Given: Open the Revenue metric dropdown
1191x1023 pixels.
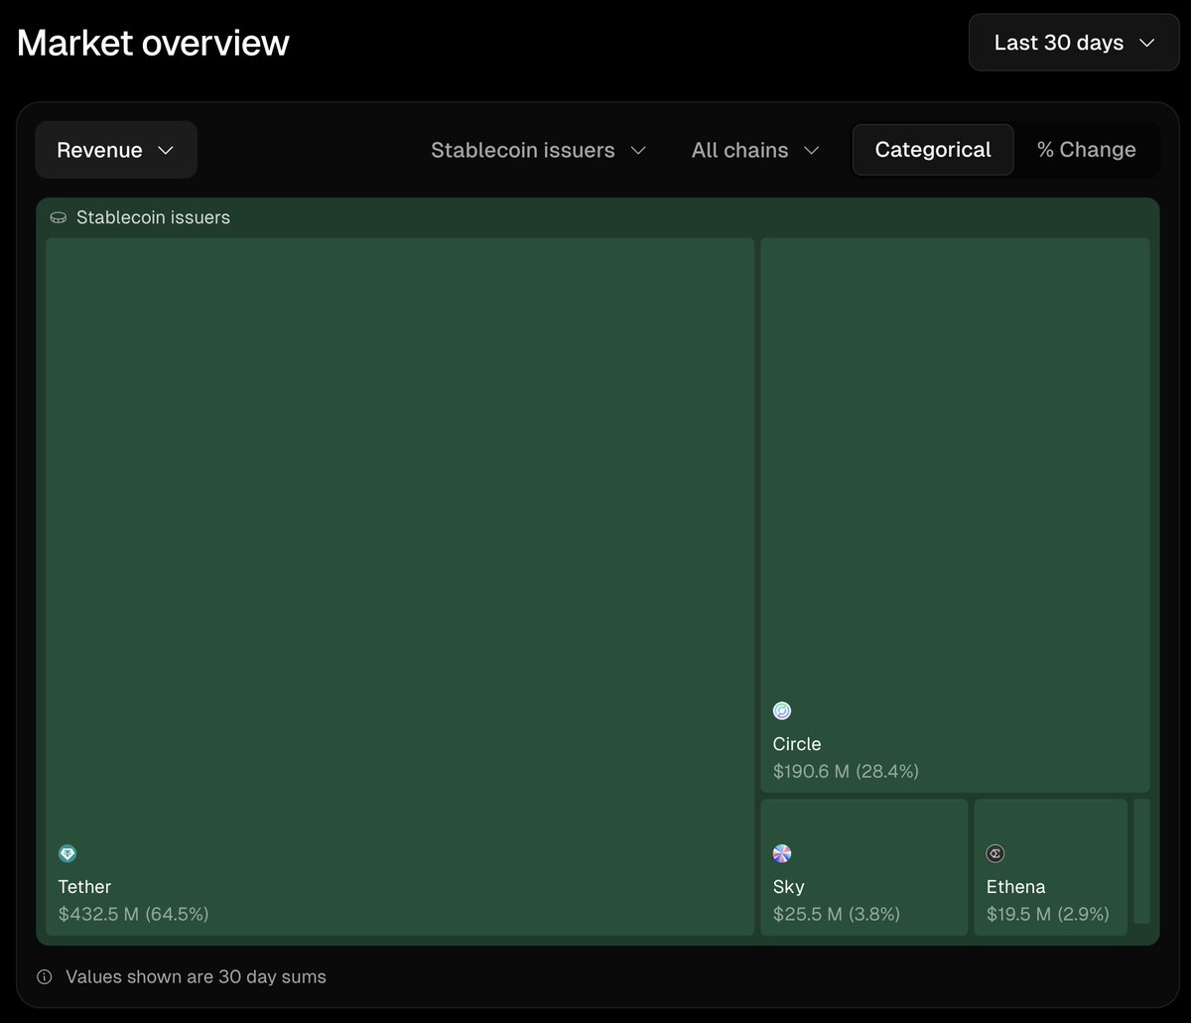Looking at the screenshot, I should pyautogui.click(x=116, y=150).
